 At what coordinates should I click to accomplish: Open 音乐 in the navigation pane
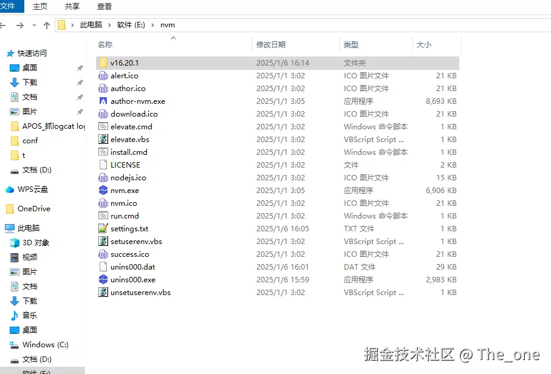(x=30, y=315)
